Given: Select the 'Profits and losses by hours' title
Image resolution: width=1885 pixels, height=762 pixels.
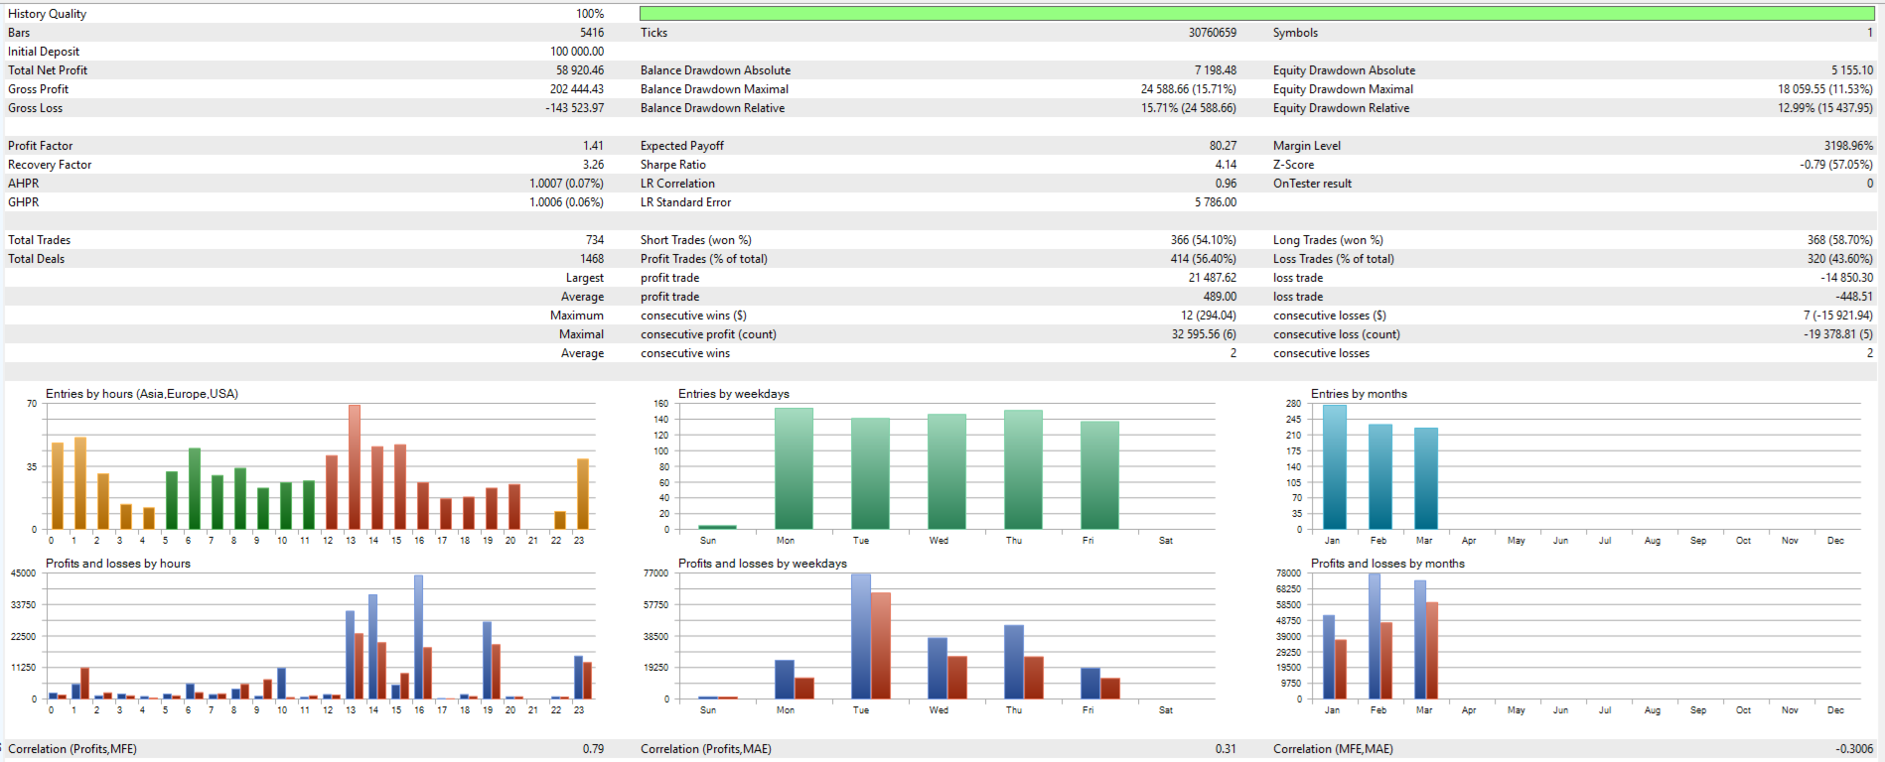Looking at the screenshot, I should coord(118,564).
